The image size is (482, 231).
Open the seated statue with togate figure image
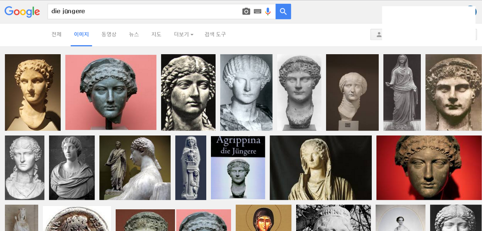tap(135, 167)
